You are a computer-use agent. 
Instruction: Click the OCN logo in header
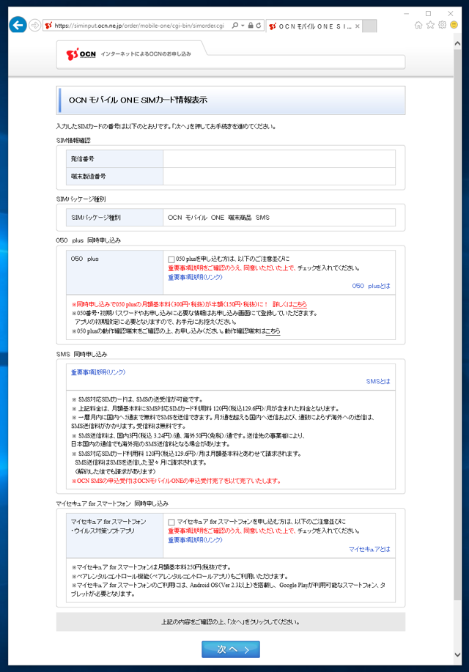point(81,54)
